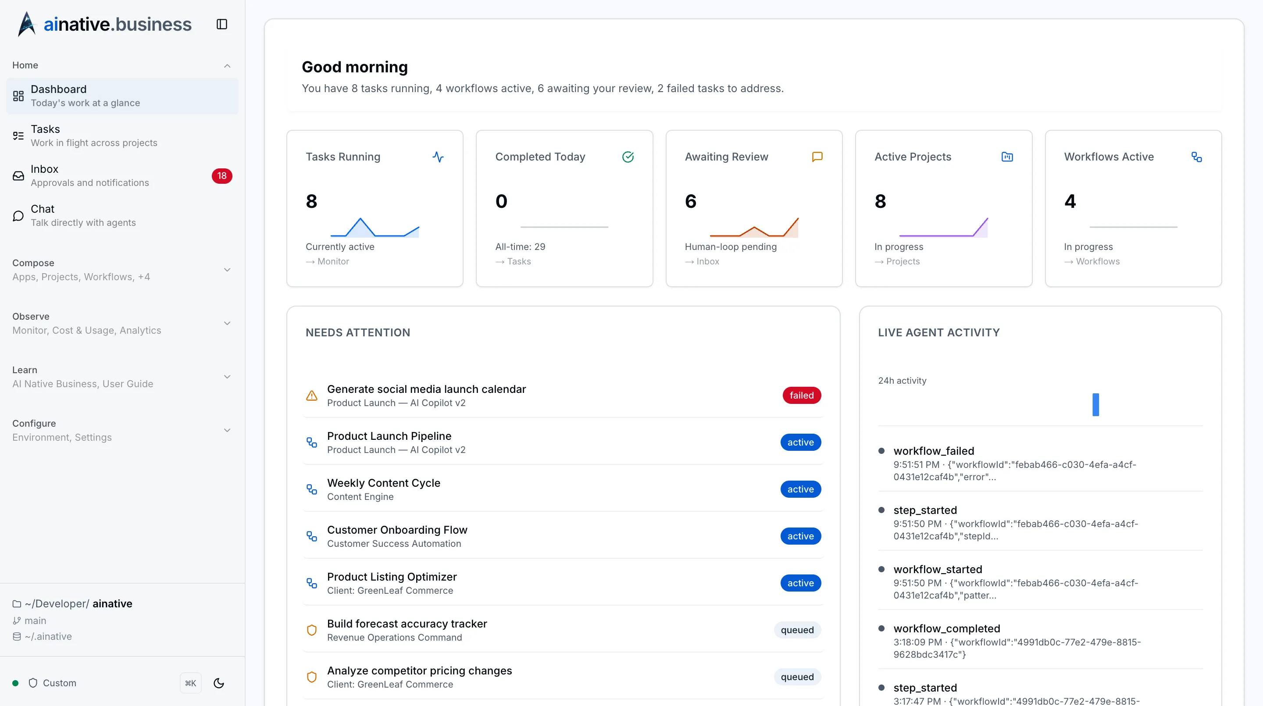This screenshot has height=706, width=1263.
Task: Open Chat to talk with agents
Action: click(x=122, y=216)
